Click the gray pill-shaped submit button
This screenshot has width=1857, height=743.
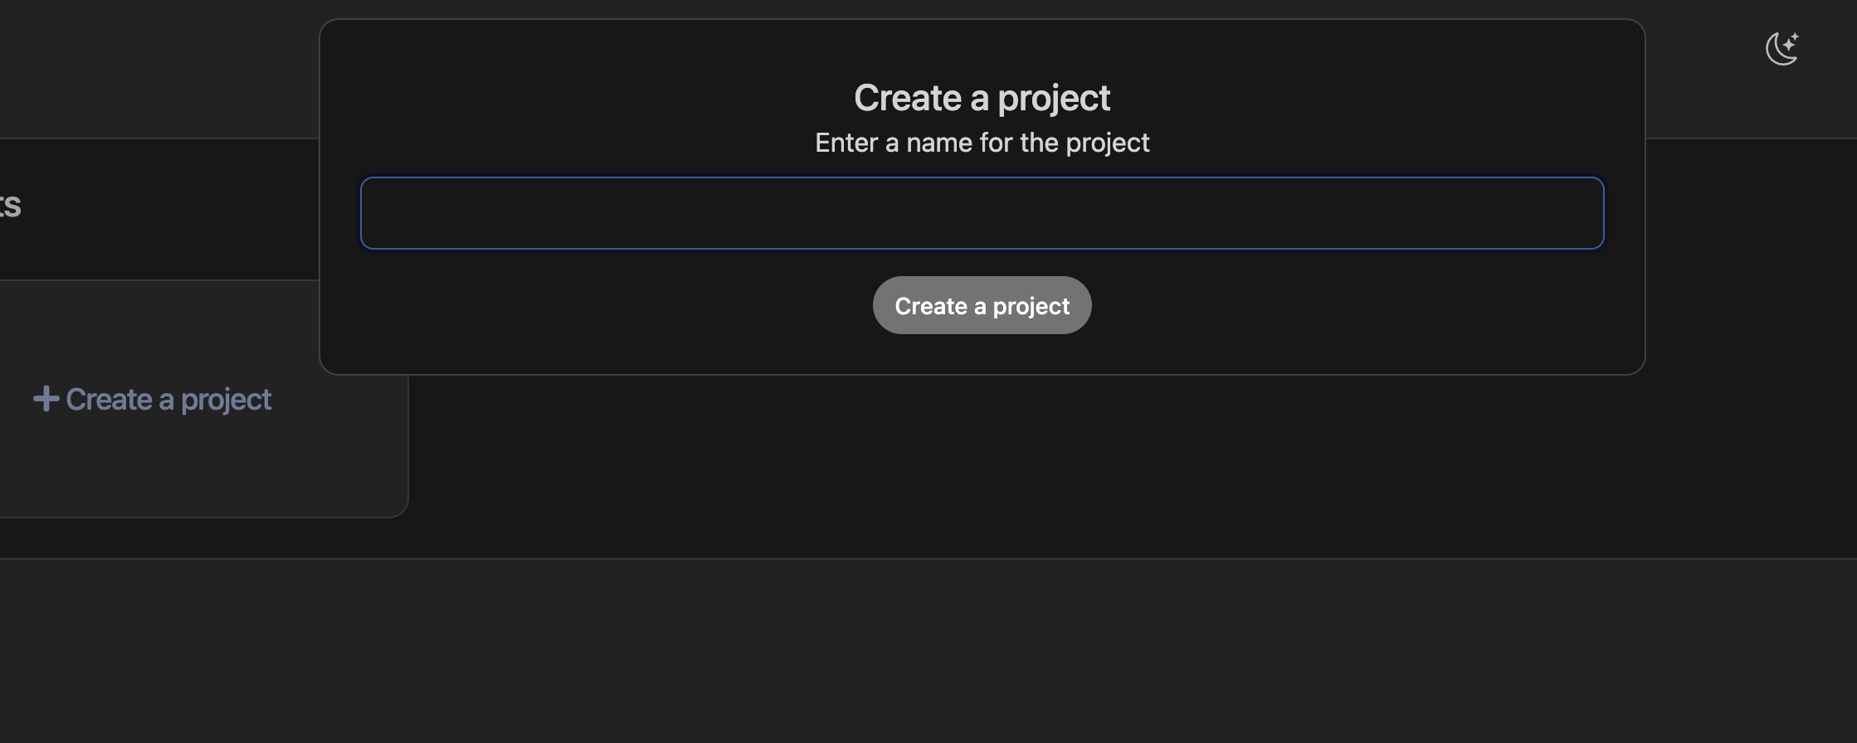coord(982,305)
